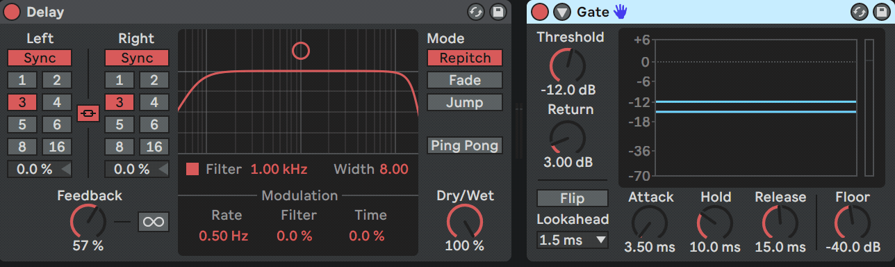
Task: Click filter frequency 1.00 kHz value
Action: click(x=279, y=169)
